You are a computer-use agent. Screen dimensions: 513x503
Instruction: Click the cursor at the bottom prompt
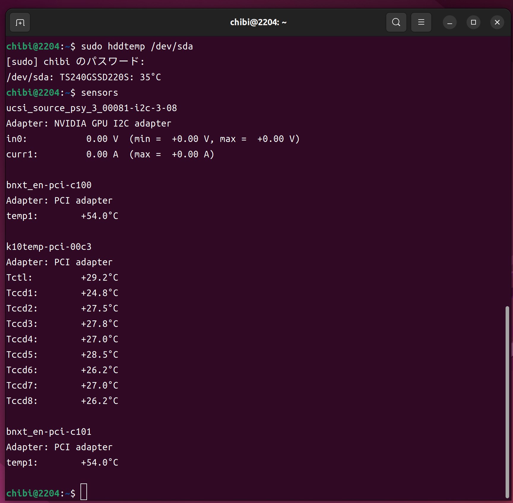coord(84,492)
